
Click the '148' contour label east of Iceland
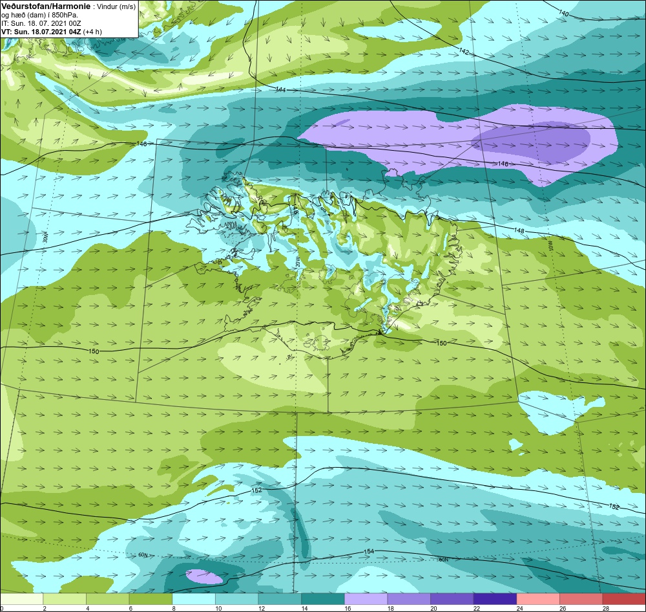tap(519, 230)
